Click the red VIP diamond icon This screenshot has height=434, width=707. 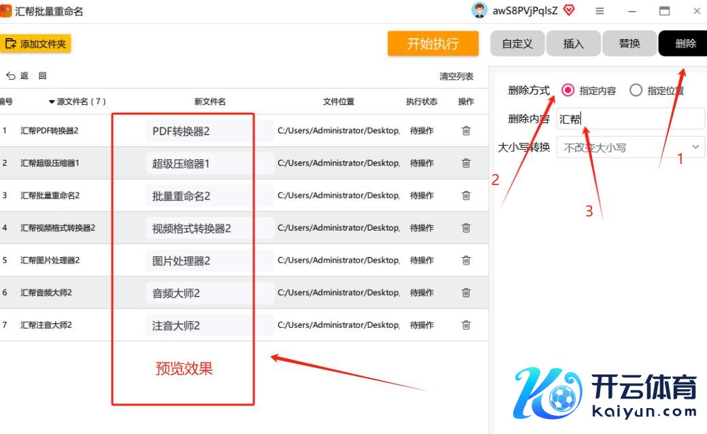coord(569,10)
